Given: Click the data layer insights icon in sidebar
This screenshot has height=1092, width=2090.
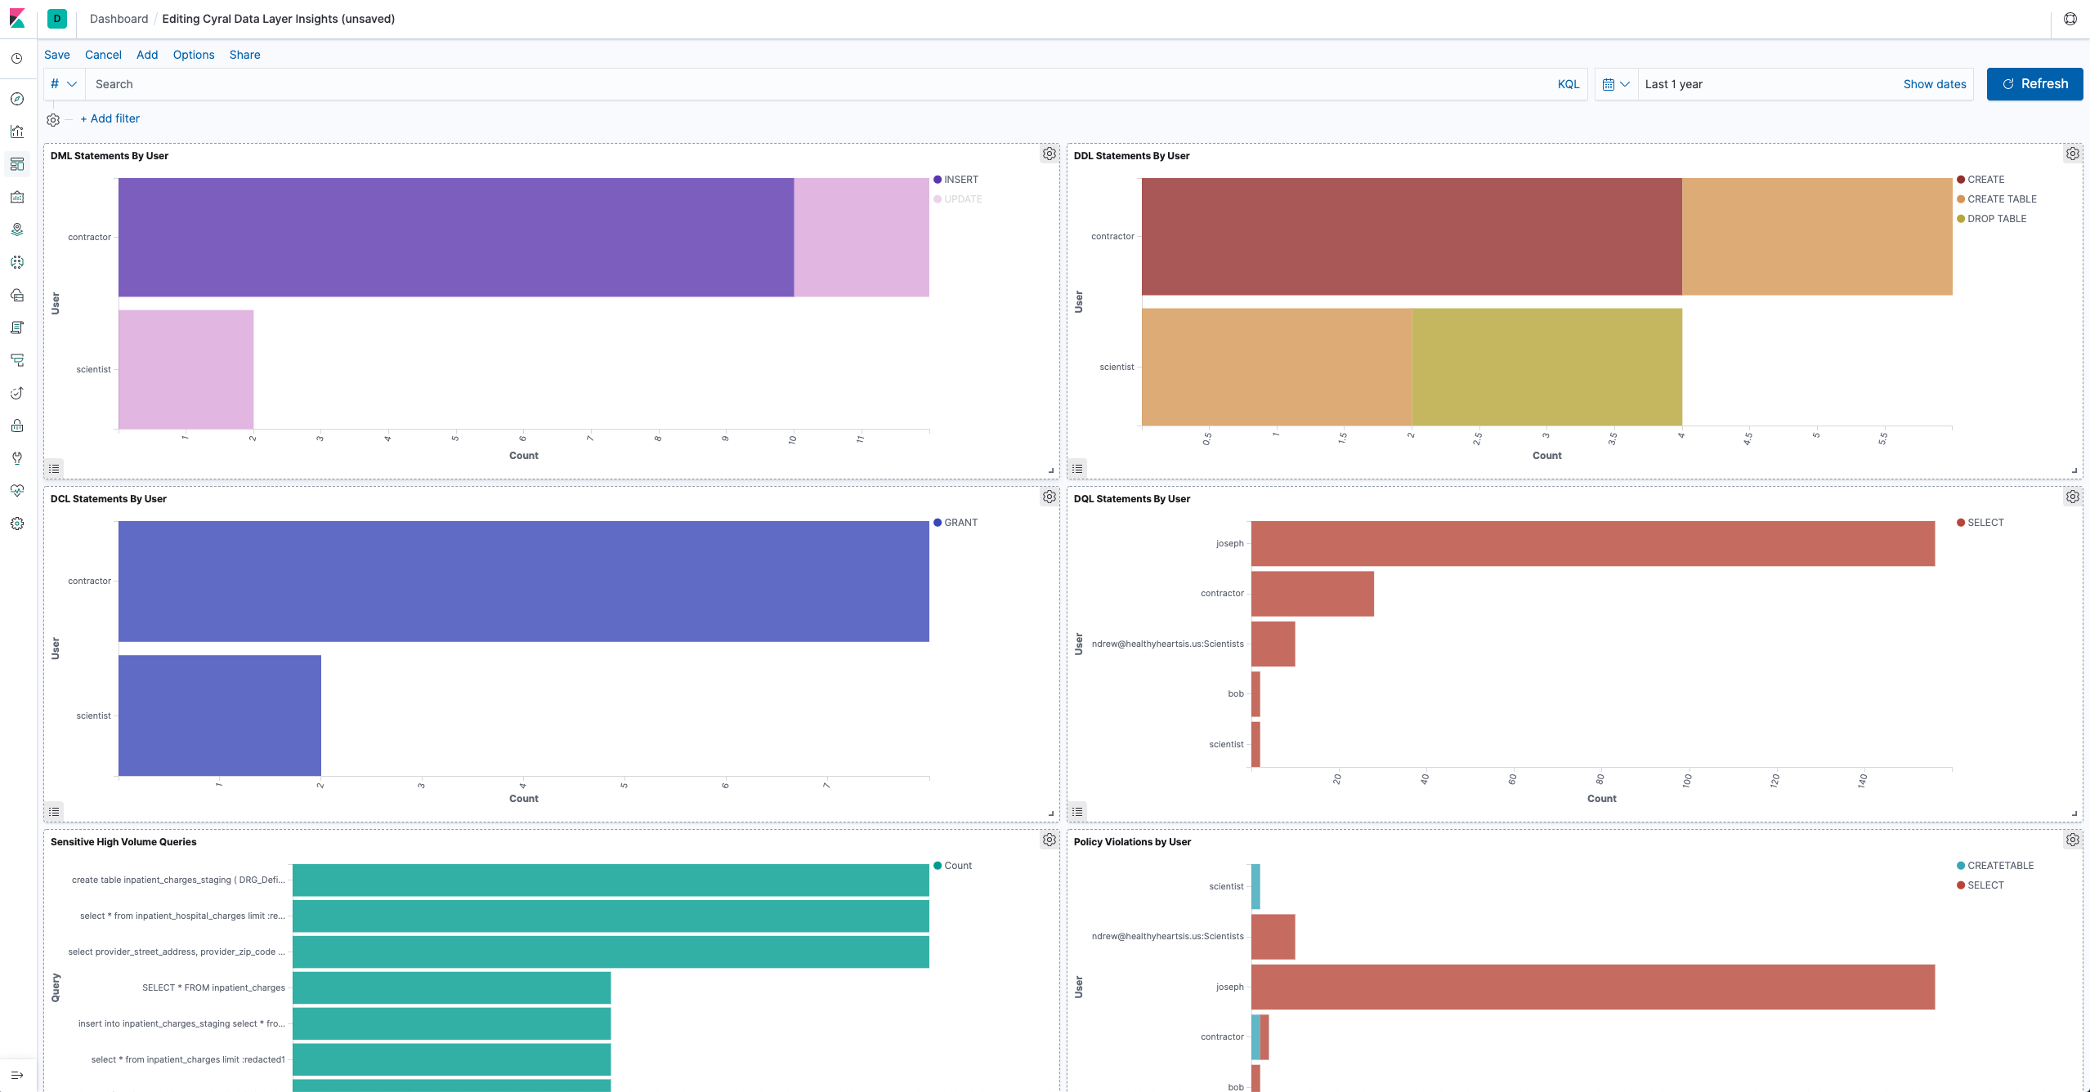Looking at the screenshot, I should (x=20, y=163).
